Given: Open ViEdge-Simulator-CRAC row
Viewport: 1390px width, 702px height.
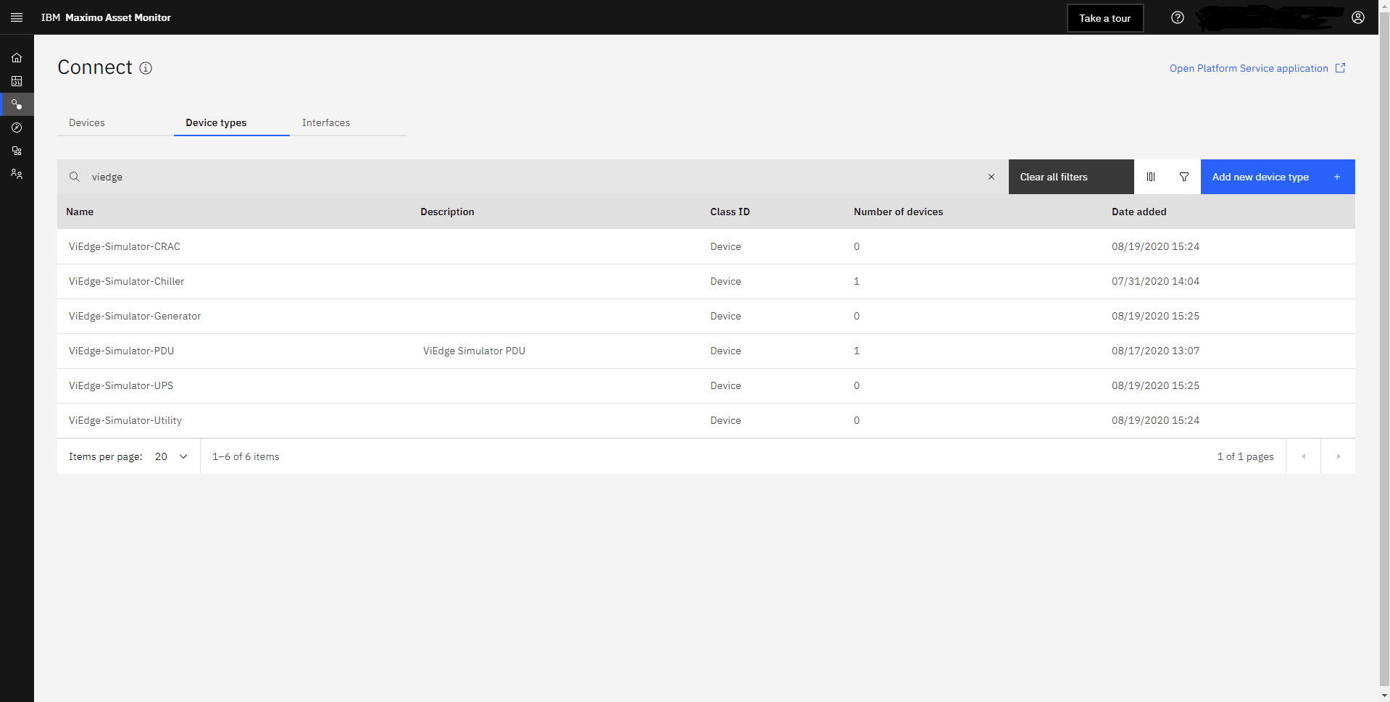Looking at the screenshot, I should (x=706, y=246).
